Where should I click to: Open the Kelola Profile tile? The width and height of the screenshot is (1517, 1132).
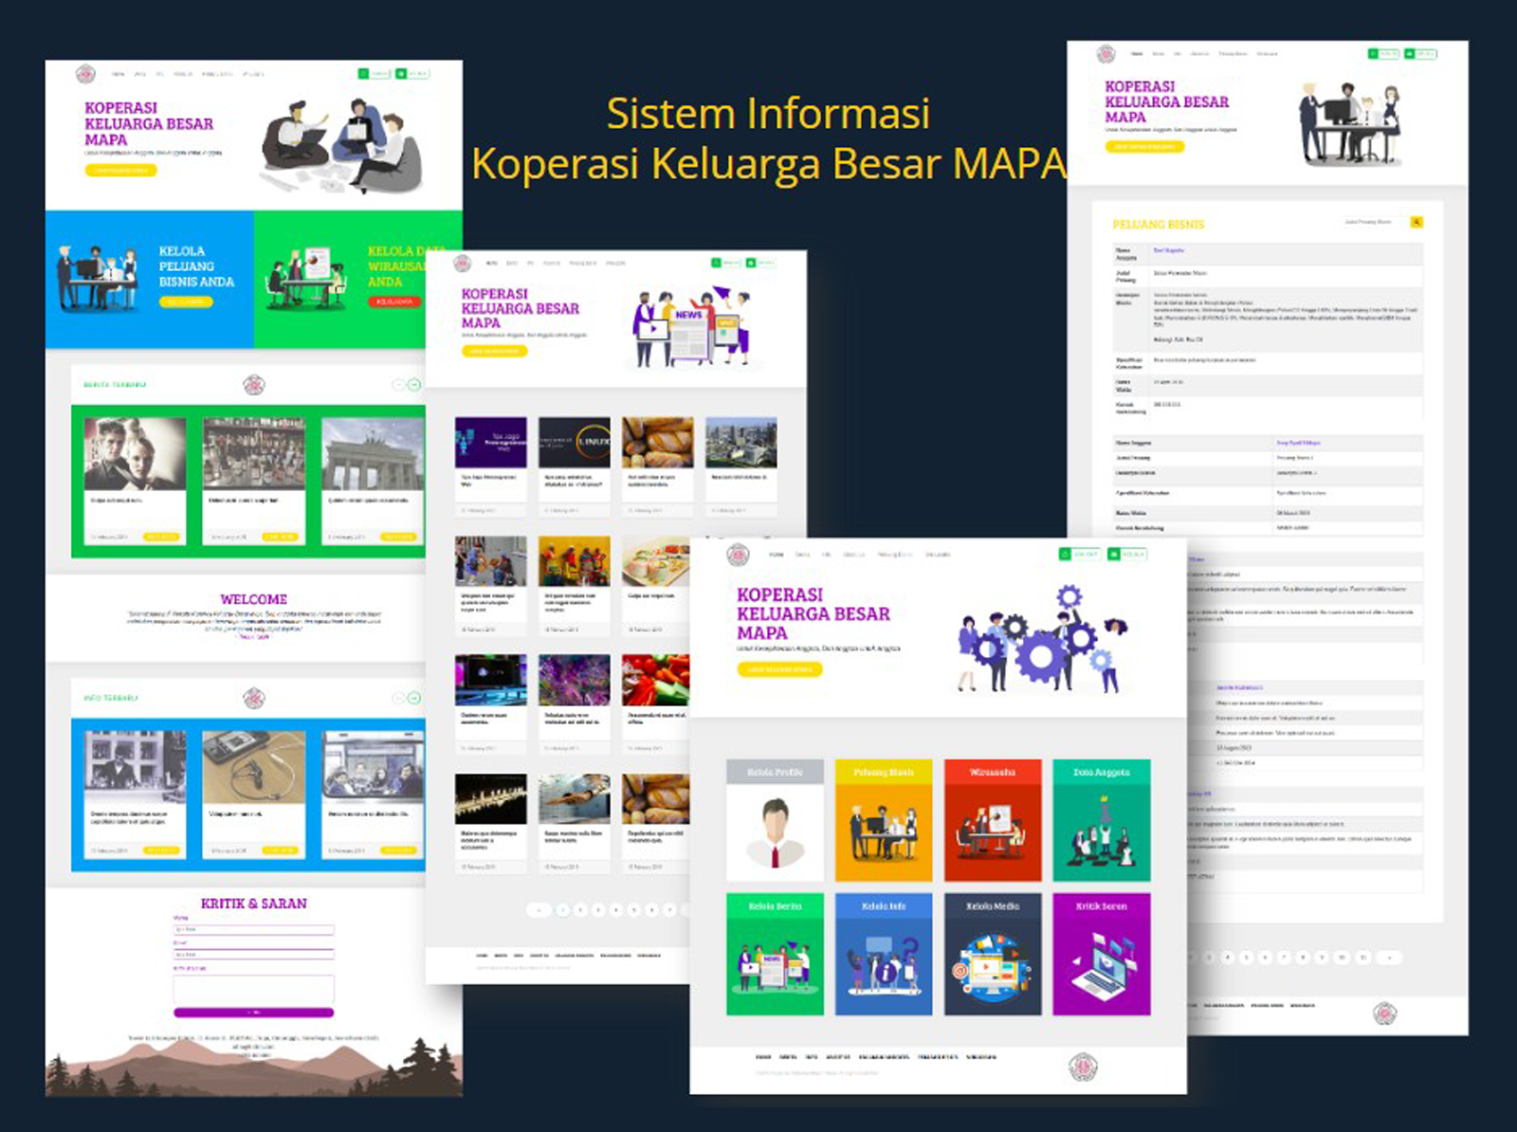click(x=775, y=821)
